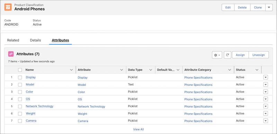Viewport: 277px width, 134px height.
Task: Click OS in the Attribute column
Action: pyautogui.click(x=80, y=99)
